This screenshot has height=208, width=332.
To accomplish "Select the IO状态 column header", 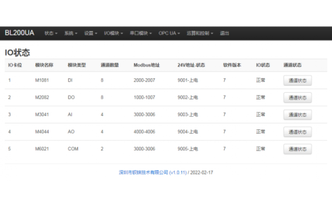I will [263, 65].
